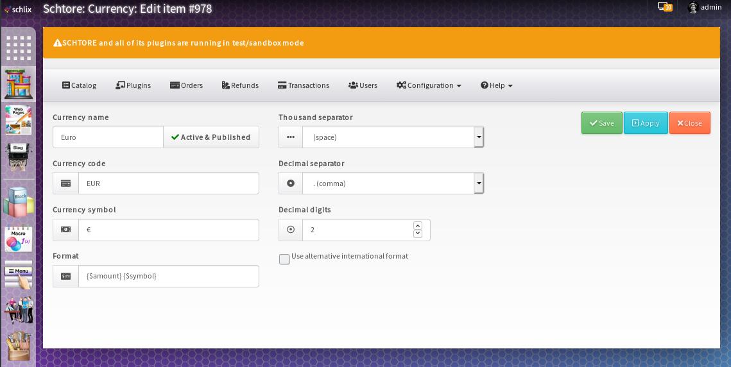731x367 pixels.
Task: Focus the Currency name field with Euro
Action: point(108,137)
